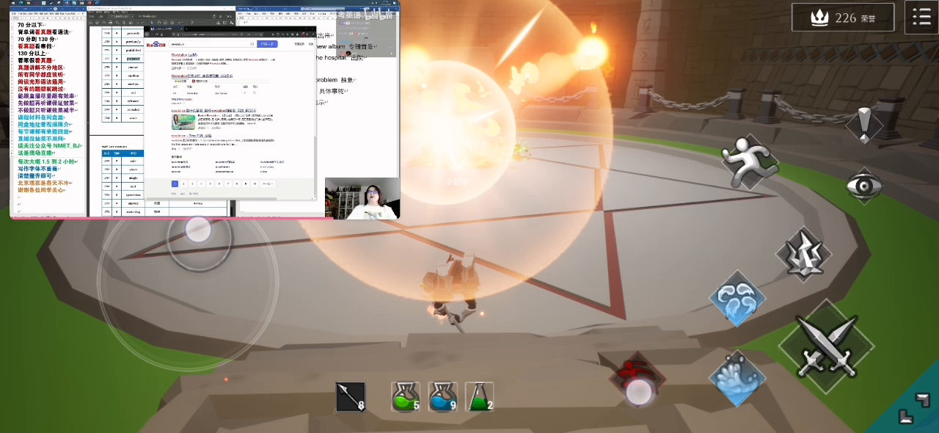Use the green flask with count 2
The height and width of the screenshot is (433, 939).
[x=479, y=397]
